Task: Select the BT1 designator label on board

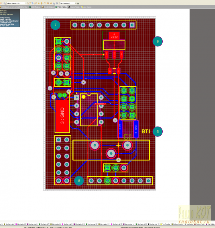Action: [x=146, y=131]
